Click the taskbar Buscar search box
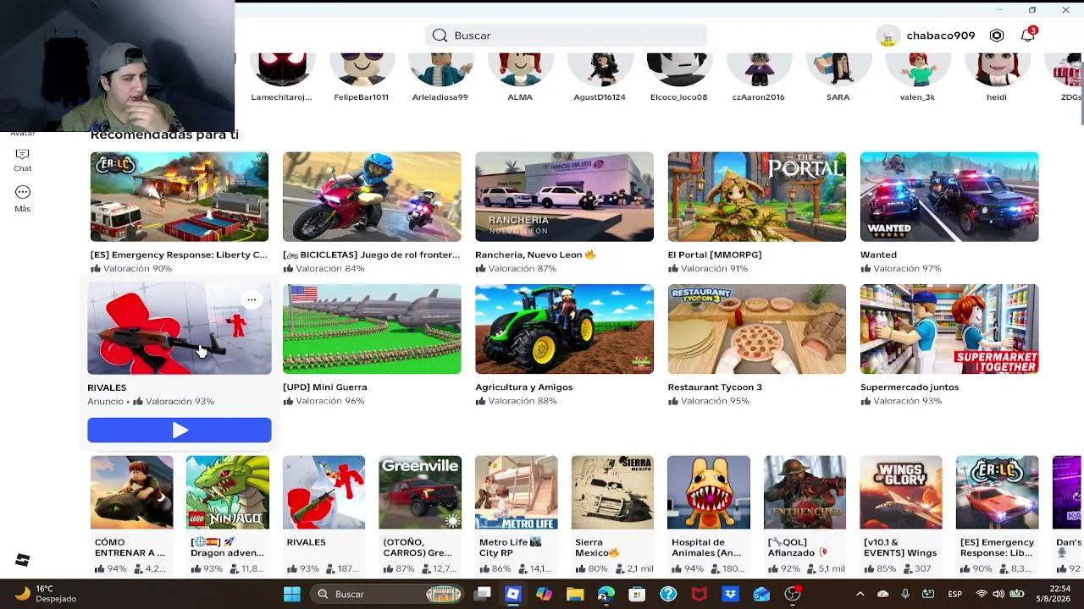1084x609 pixels. coord(386,594)
